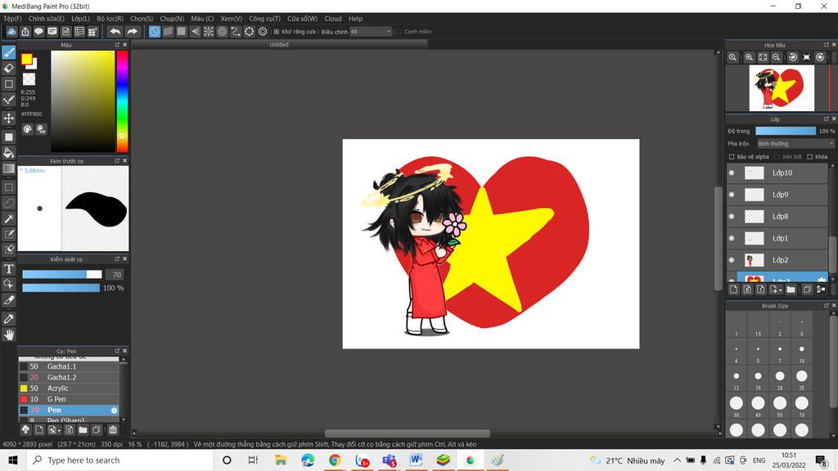
Task: Switch to the Untitled canvas tab
Action: point(279,45)
